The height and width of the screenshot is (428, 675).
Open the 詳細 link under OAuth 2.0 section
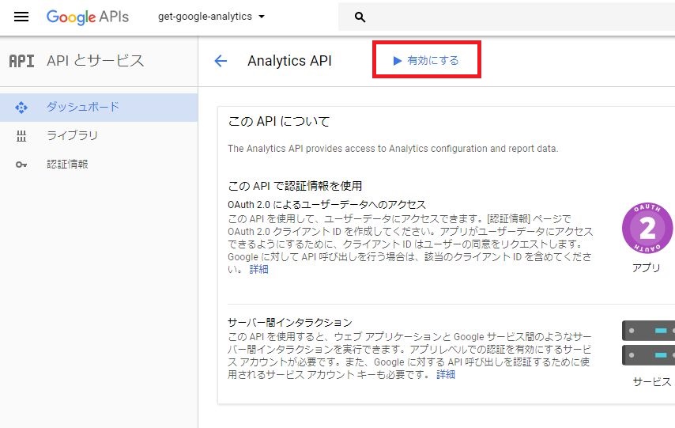click(x=258, y=270)
